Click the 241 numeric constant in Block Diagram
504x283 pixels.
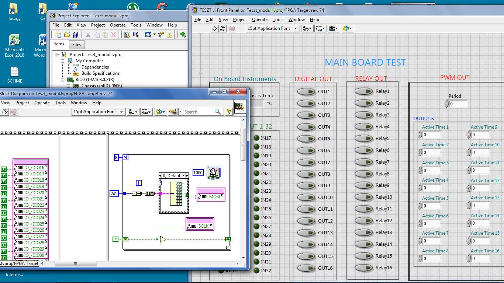point(114,193)
